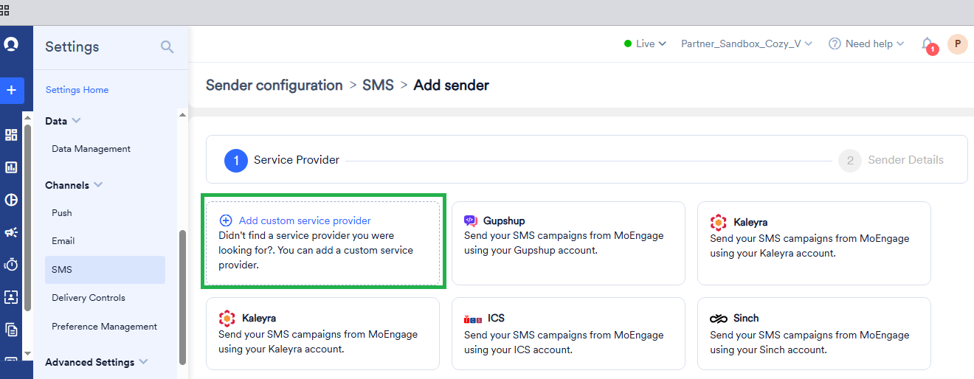This screenshot has width=974, height=379.
Task: Open the Need help dropdown
Action: click(x=866, y=44)
